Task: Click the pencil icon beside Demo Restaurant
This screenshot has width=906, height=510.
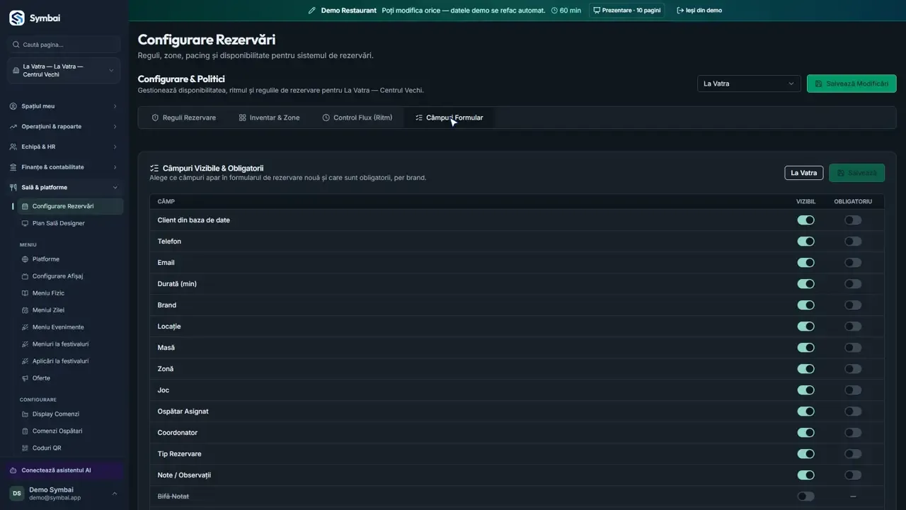Action: point(312,11)
